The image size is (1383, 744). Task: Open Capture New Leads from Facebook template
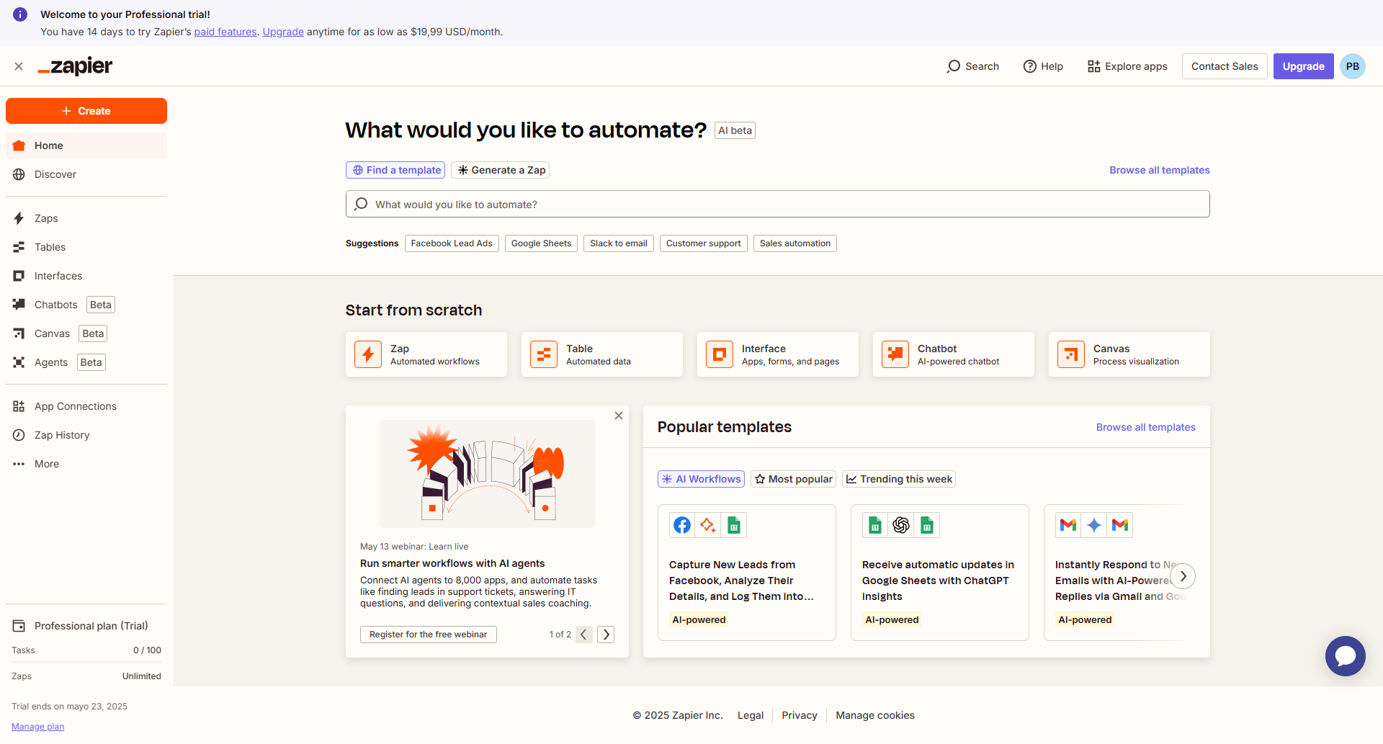pos(747,573)
